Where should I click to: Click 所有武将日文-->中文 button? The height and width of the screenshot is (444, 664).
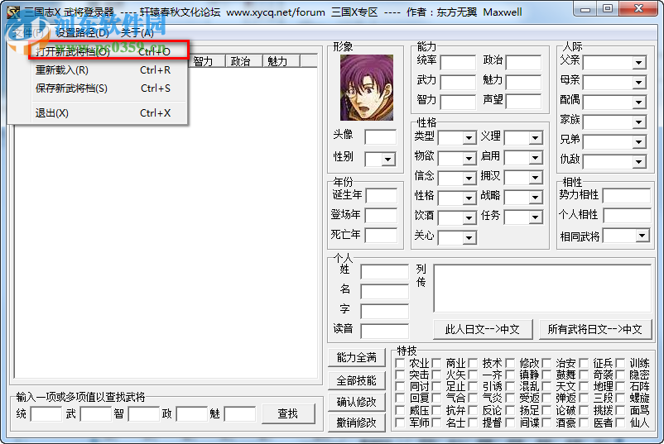click(x=595, y=329)
